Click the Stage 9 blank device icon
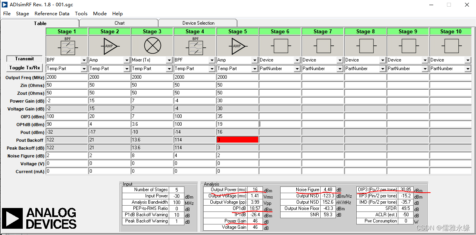 pyautogui.click(x=408, y=45)
